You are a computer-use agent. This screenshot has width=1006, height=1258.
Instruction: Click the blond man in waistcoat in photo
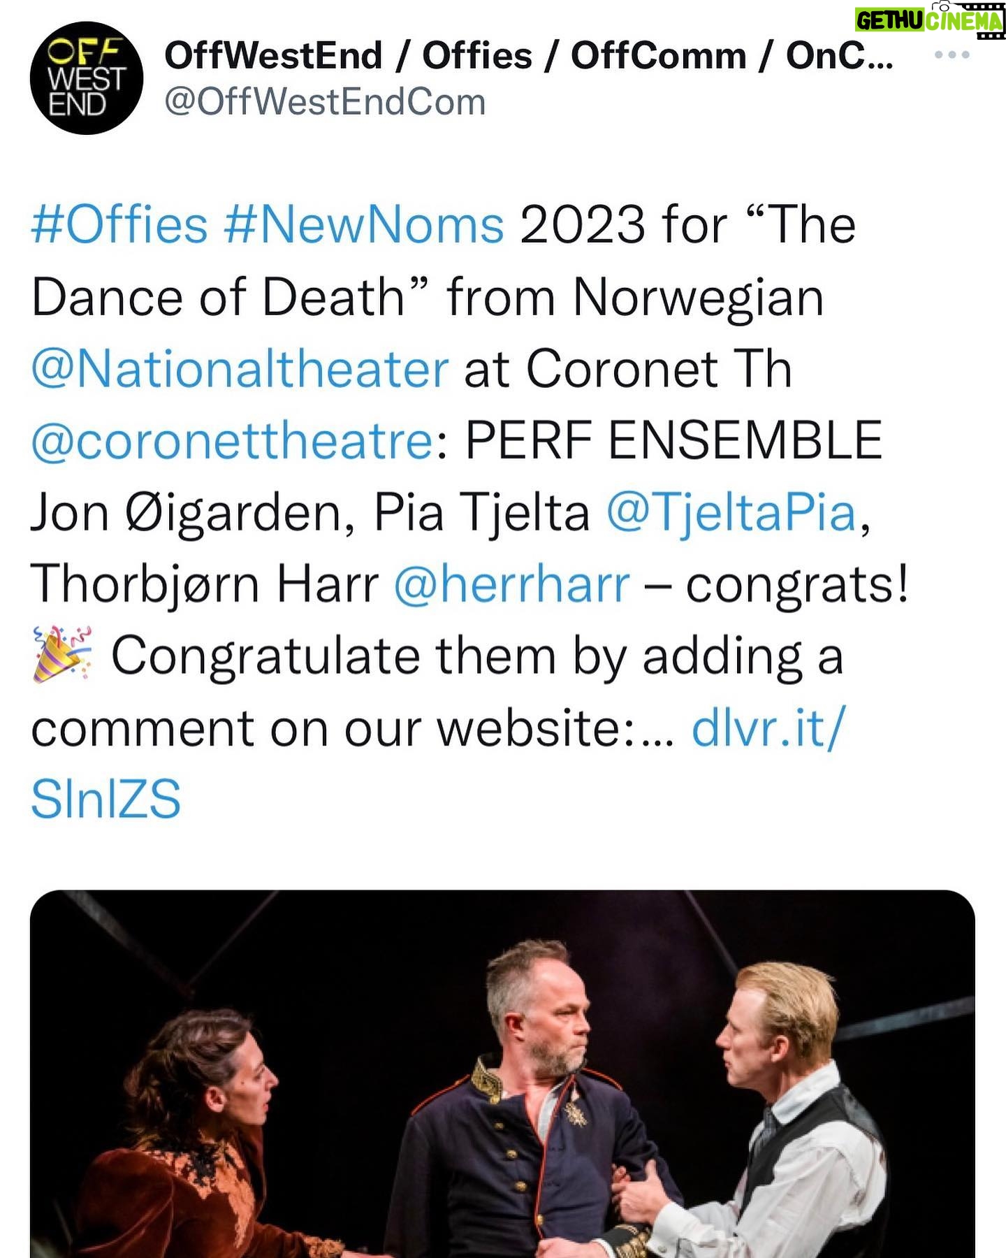pyautogui.click(x=789, y=1111)
